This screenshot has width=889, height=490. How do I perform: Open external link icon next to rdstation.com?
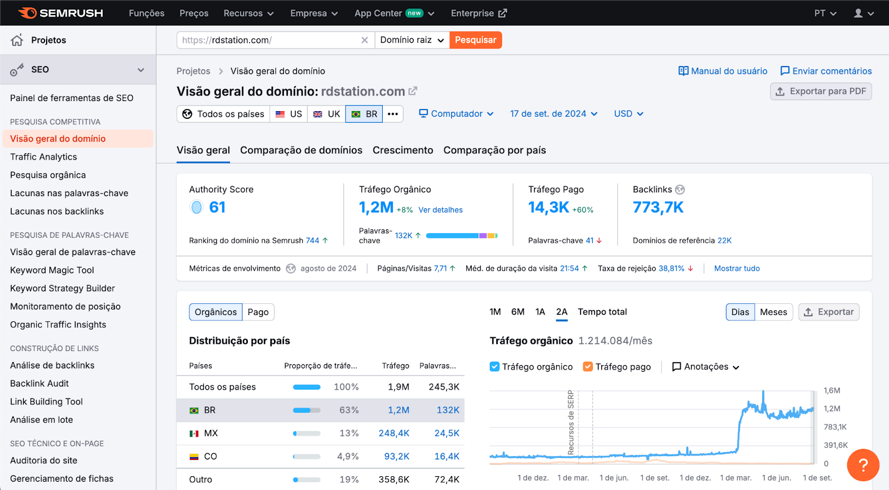pos(413,91)
